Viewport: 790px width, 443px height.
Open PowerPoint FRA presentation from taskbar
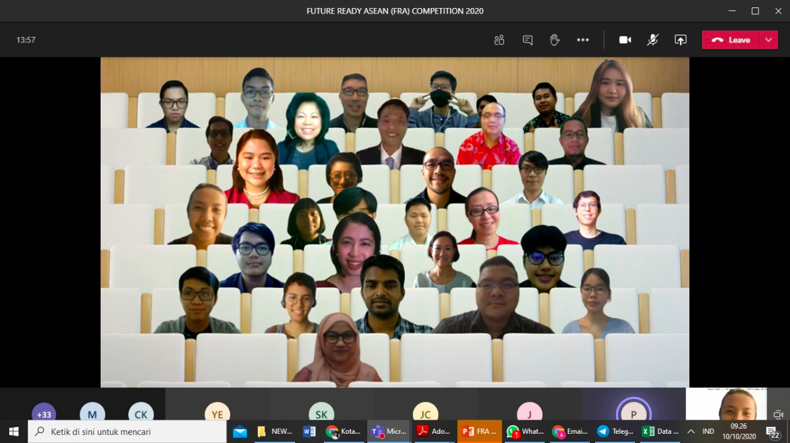[x=480, y=431]
